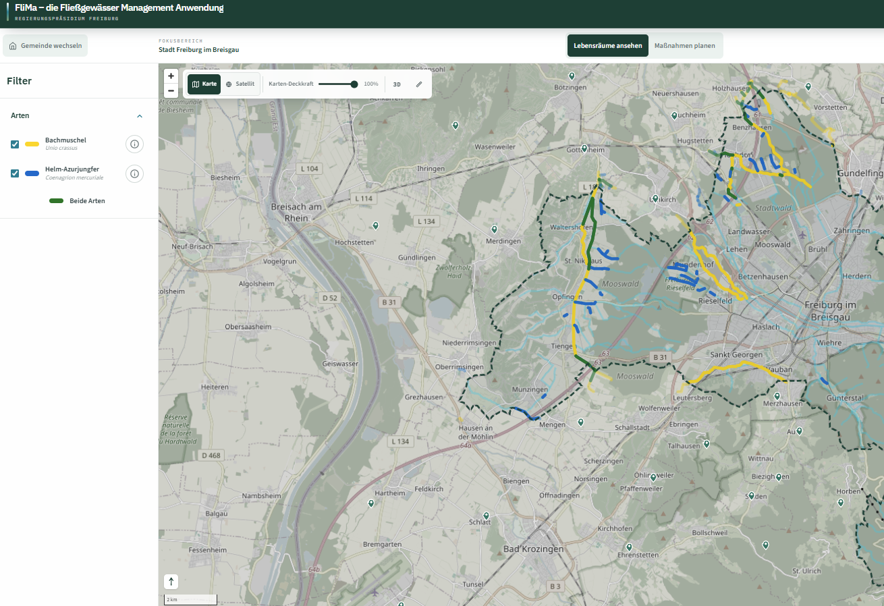Viewport: 884px width, 606px height.
Task: Click the yellow Bachmuschel legend swatch
Action: pos(32,144)
